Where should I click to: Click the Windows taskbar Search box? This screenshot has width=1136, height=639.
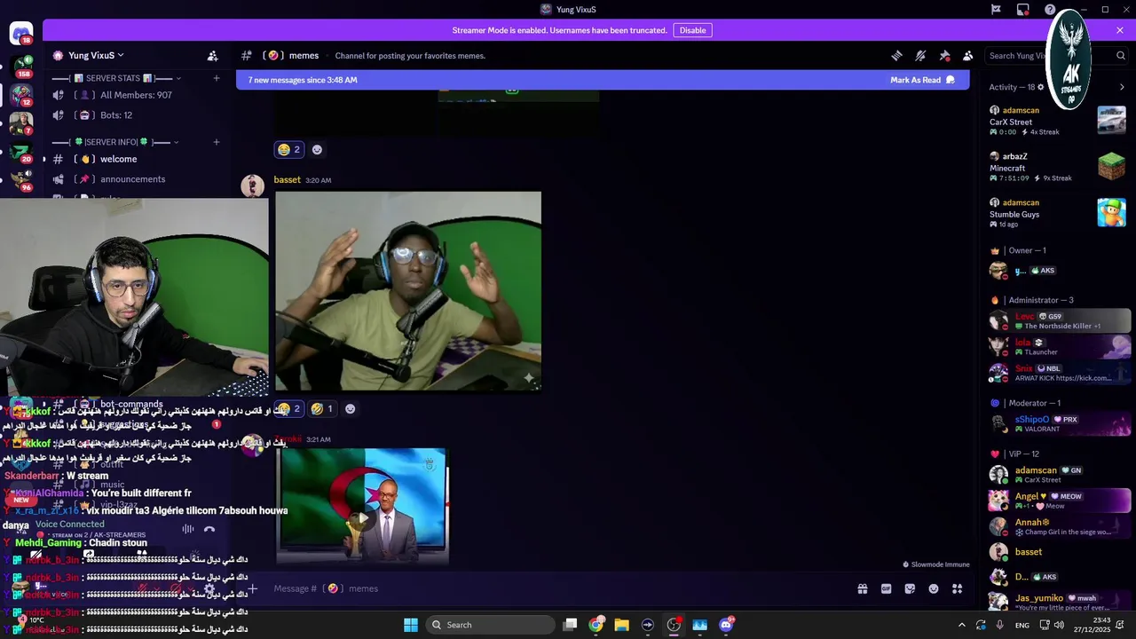[x=489, y=625]
